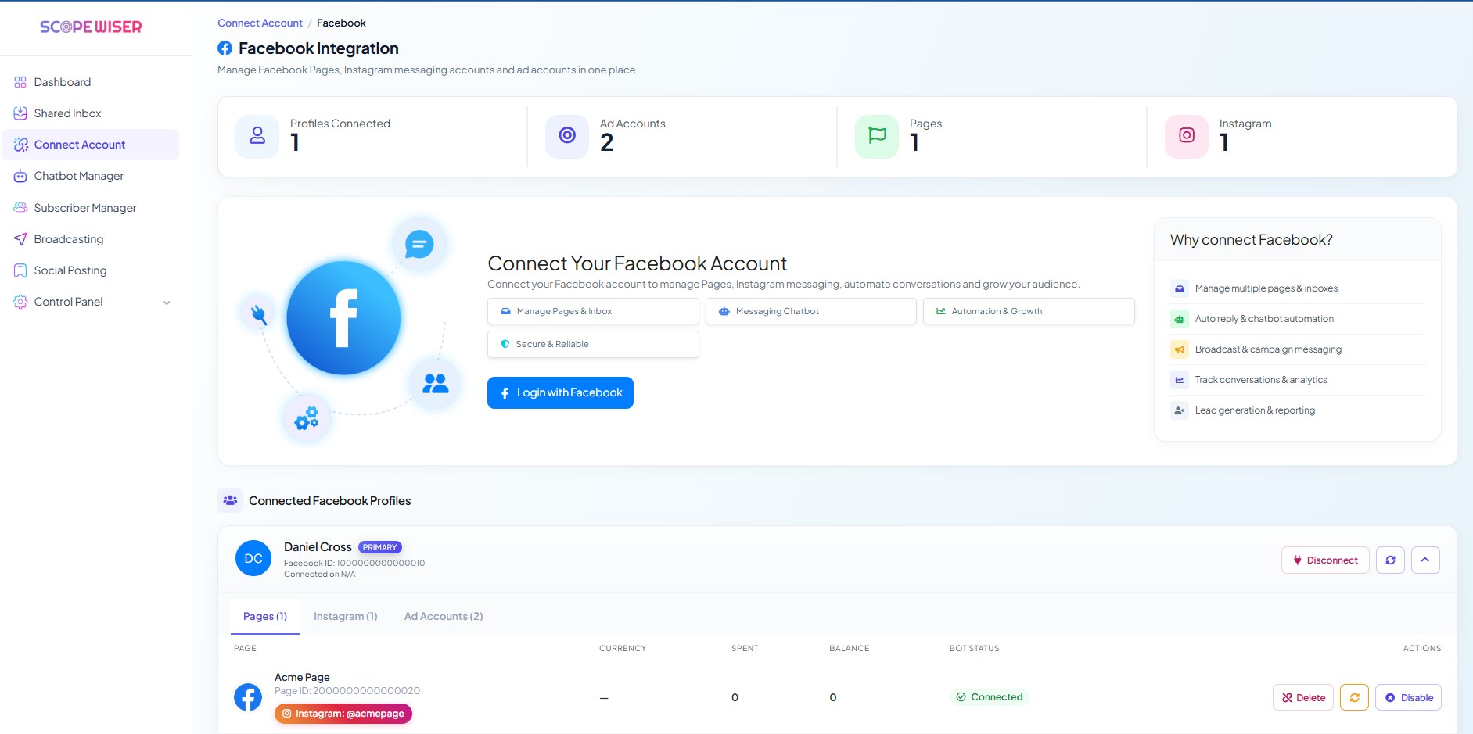Click the plug illustration icon
Viewport: 1473px width, 734px height.
coord(259,314)
